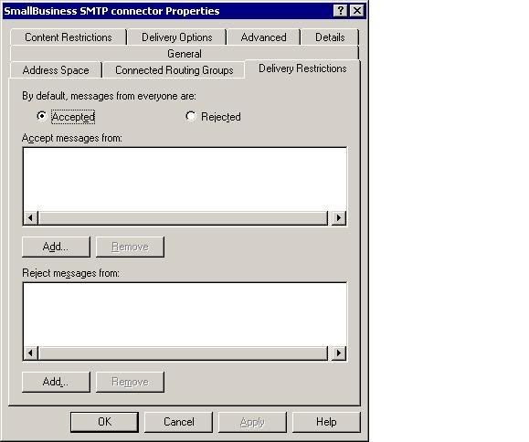Close the SMTP connector Properties dialog
The height and width of the screenshot is (442, 529).
click(x=357, y=11)
